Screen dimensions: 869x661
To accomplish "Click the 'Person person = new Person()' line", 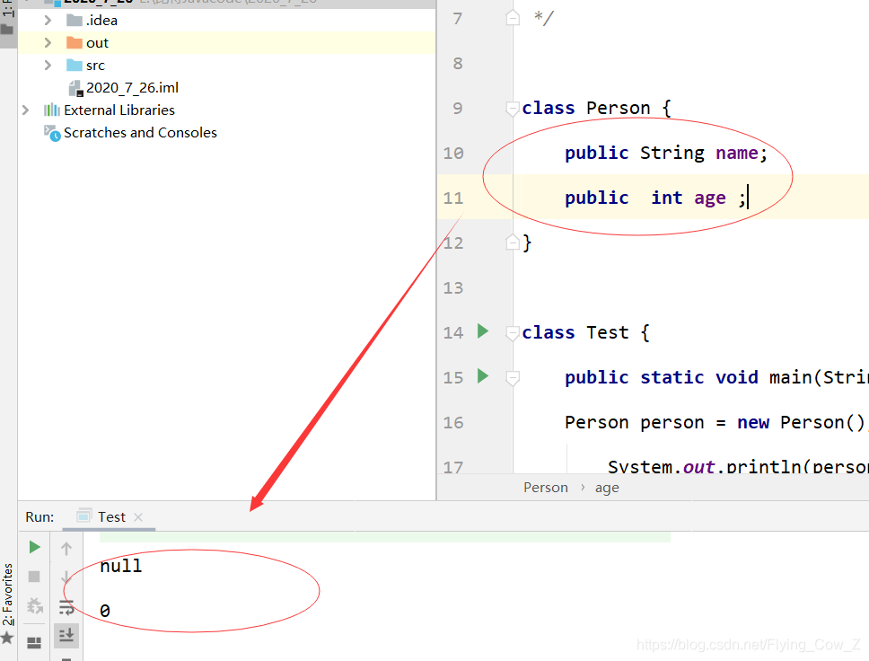I will [715, 422].
